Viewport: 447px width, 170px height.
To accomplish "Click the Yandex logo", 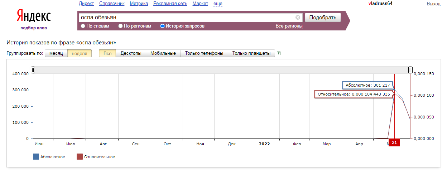I will pos(34,16).
